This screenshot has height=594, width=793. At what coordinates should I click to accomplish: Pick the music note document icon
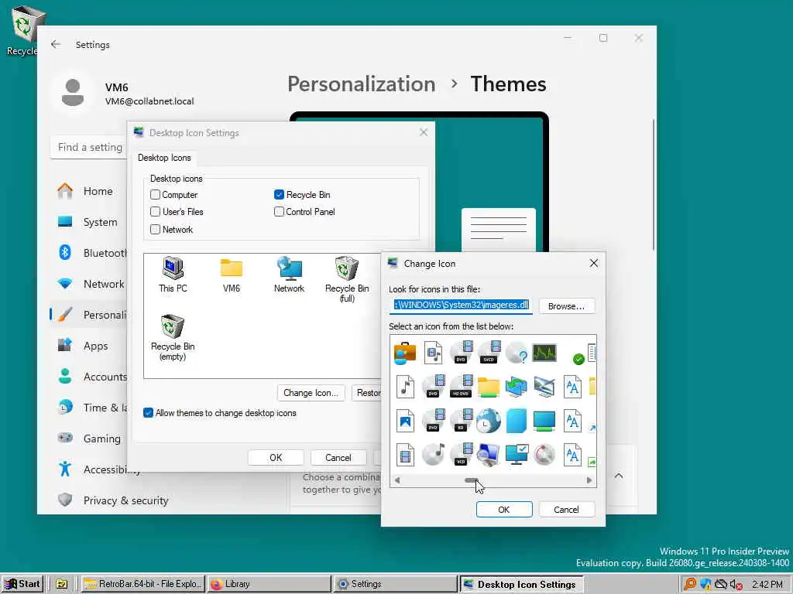[405, 387]
